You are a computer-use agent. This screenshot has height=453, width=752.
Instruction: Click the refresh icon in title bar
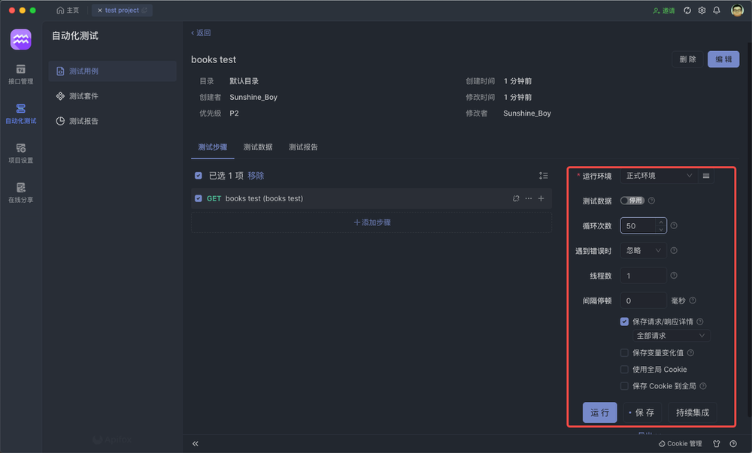coord(687,11)
